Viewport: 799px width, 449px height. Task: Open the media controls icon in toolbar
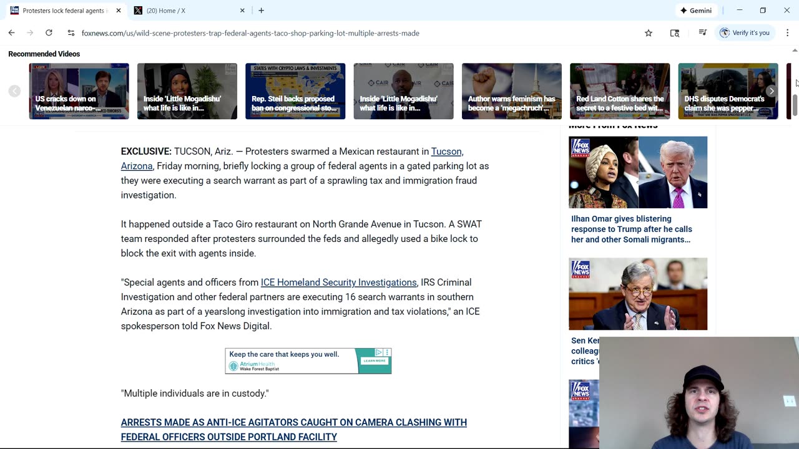click(x=702, y=33)
